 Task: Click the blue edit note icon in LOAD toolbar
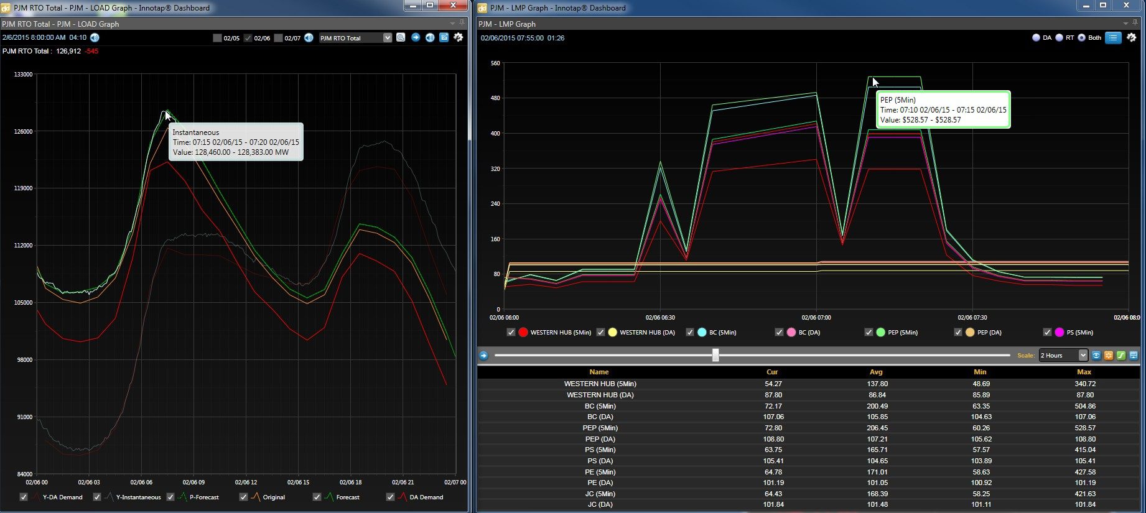pyautogui.click(x=444, y=38)
